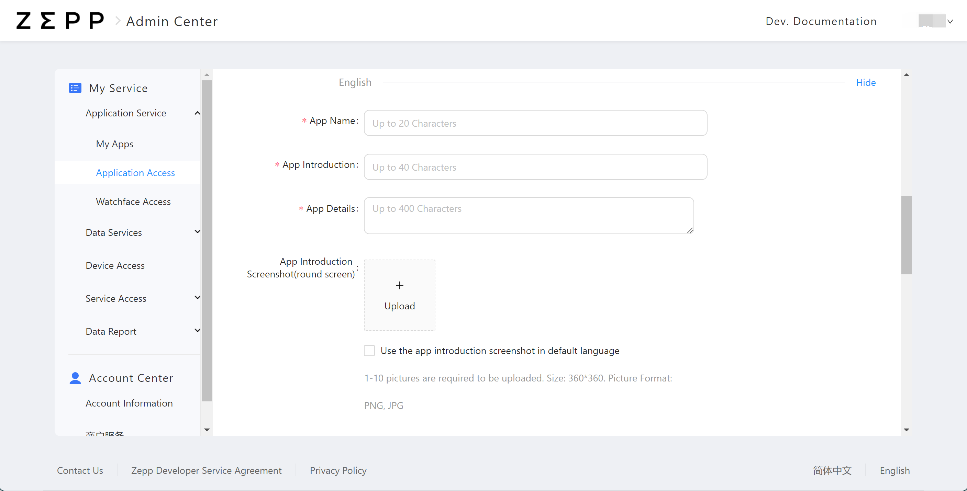Click the My Service list icon
The image size is (967, 491).
click(x=75, y=88)
